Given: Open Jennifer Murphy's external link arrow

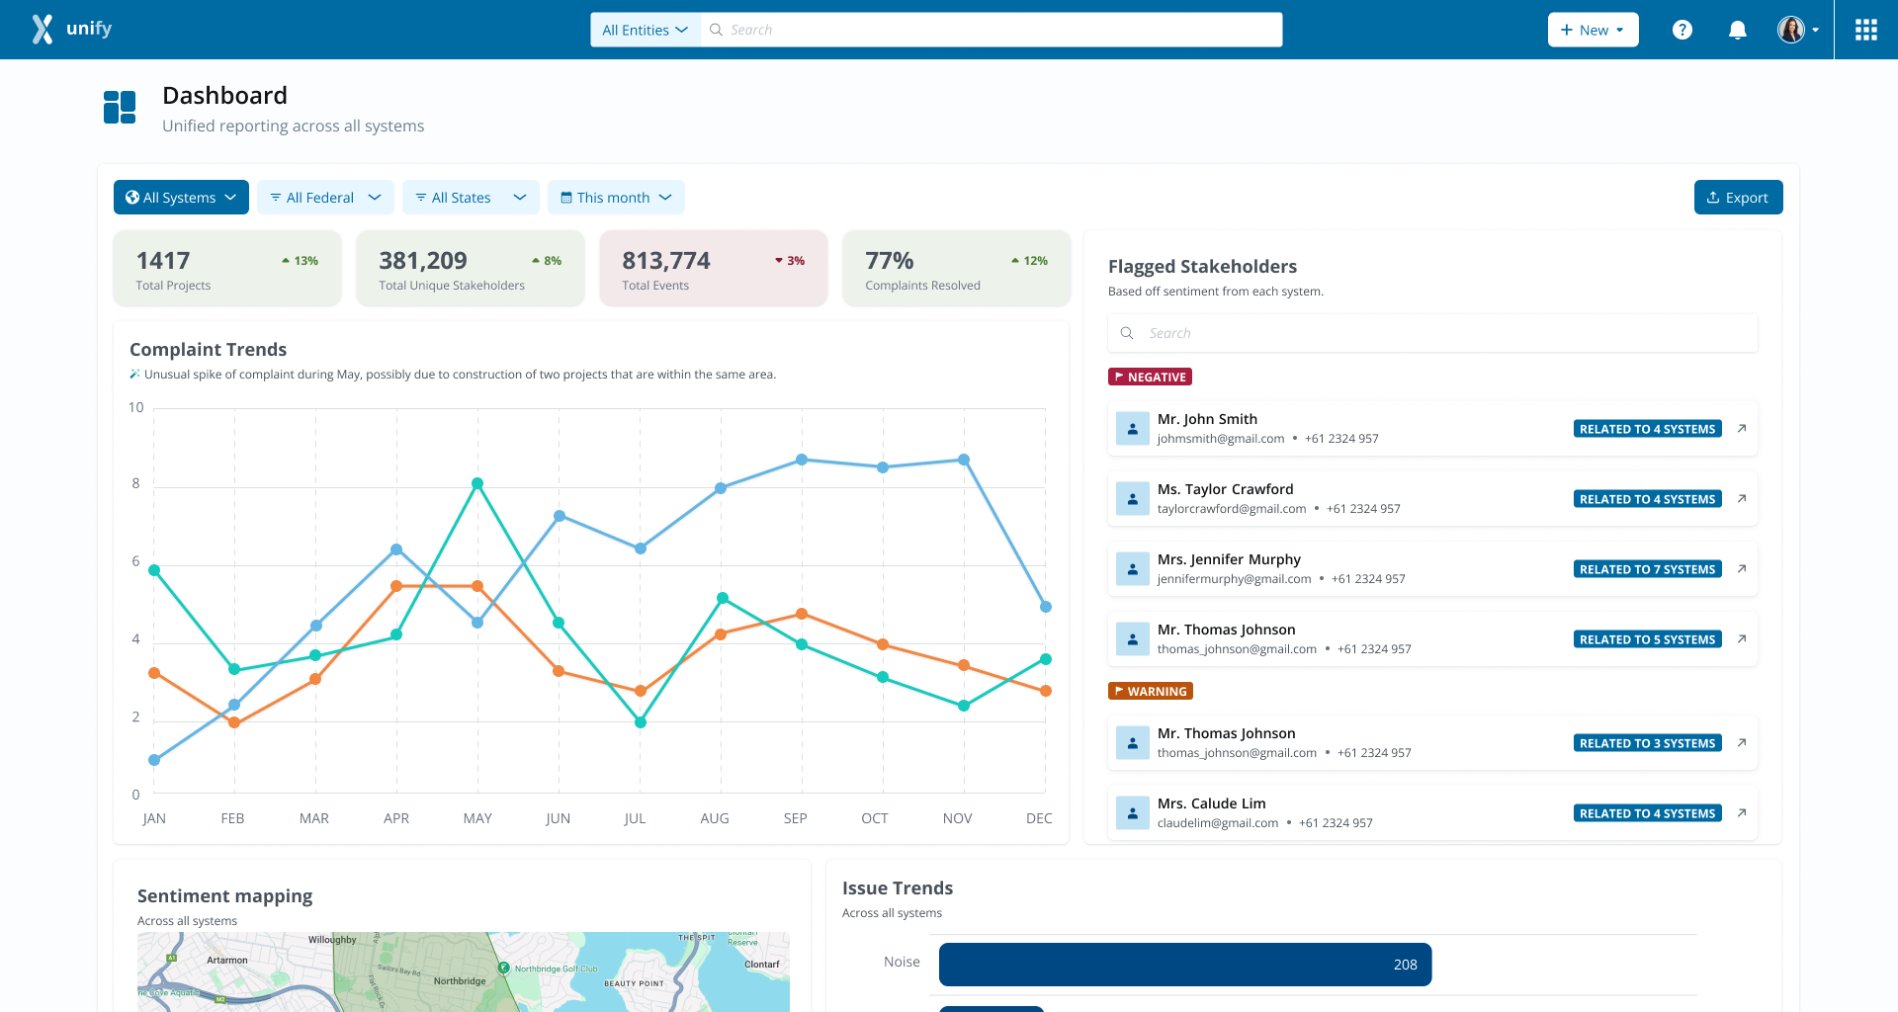Looking at the screenshot, I should [x=1742, y=568].
